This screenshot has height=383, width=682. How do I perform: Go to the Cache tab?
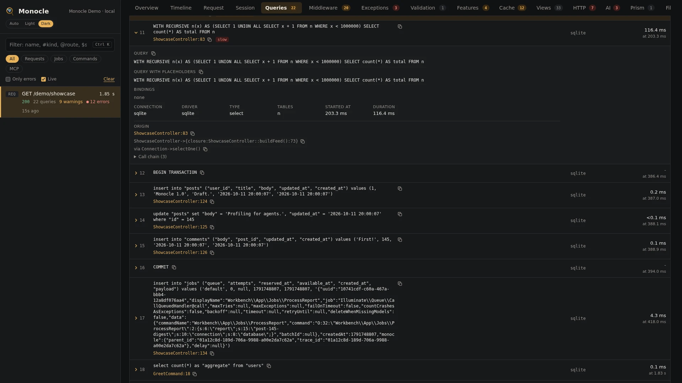(x=512, y=8)
